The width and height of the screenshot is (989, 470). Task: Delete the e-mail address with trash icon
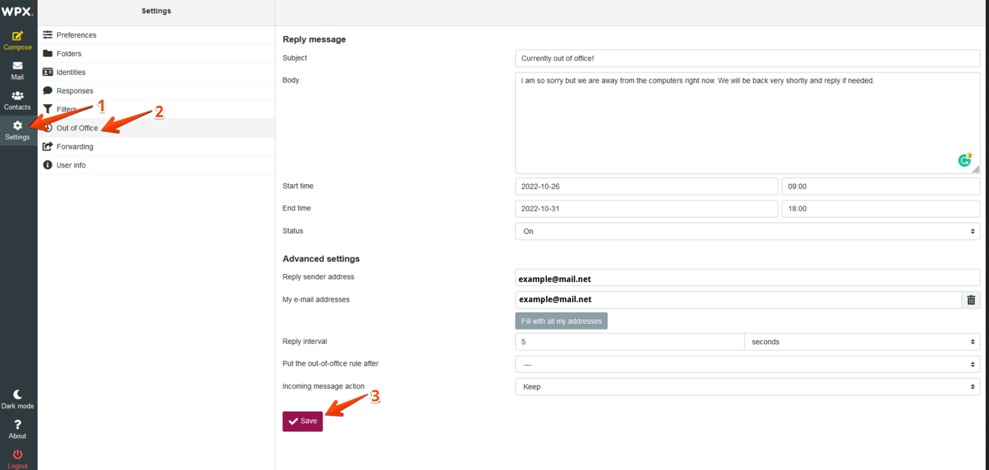click(x=970, y=300)
